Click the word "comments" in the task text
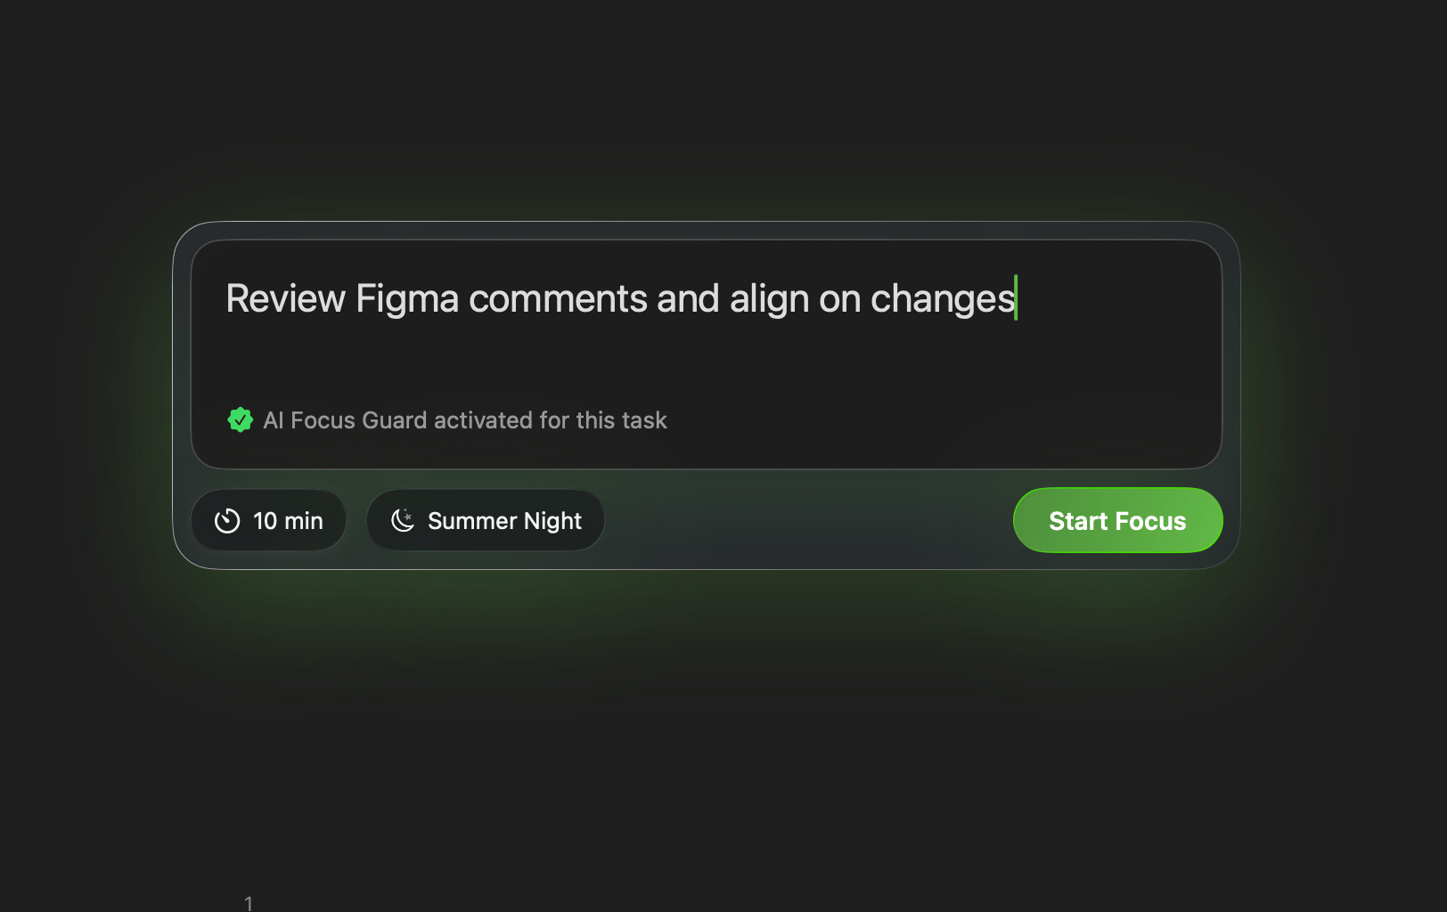1447x912 pixels. tap(558, 299)
